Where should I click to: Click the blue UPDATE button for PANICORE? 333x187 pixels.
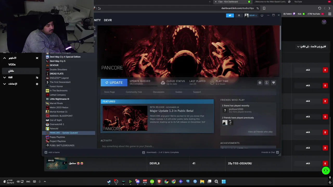[114, 83]
